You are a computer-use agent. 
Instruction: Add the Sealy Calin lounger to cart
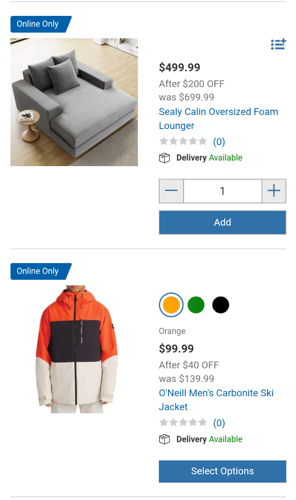coord(223,222)
